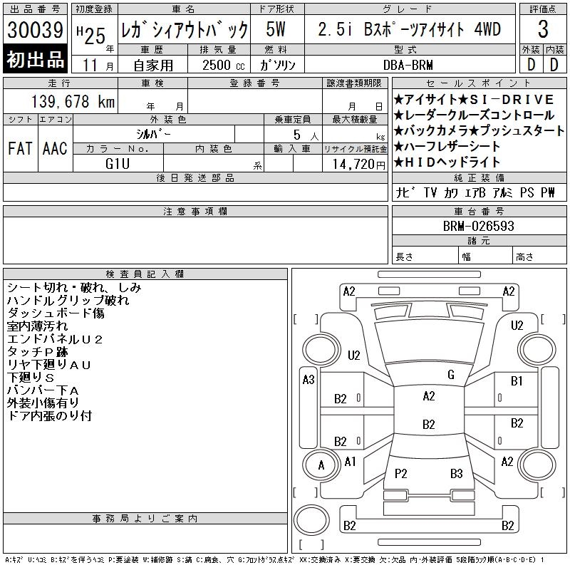Click the 検査員記入欄 header
This screenshot has width=570, height=570.
click(x=145, y=274)
